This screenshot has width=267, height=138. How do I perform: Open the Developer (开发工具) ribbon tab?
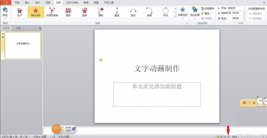109,2
